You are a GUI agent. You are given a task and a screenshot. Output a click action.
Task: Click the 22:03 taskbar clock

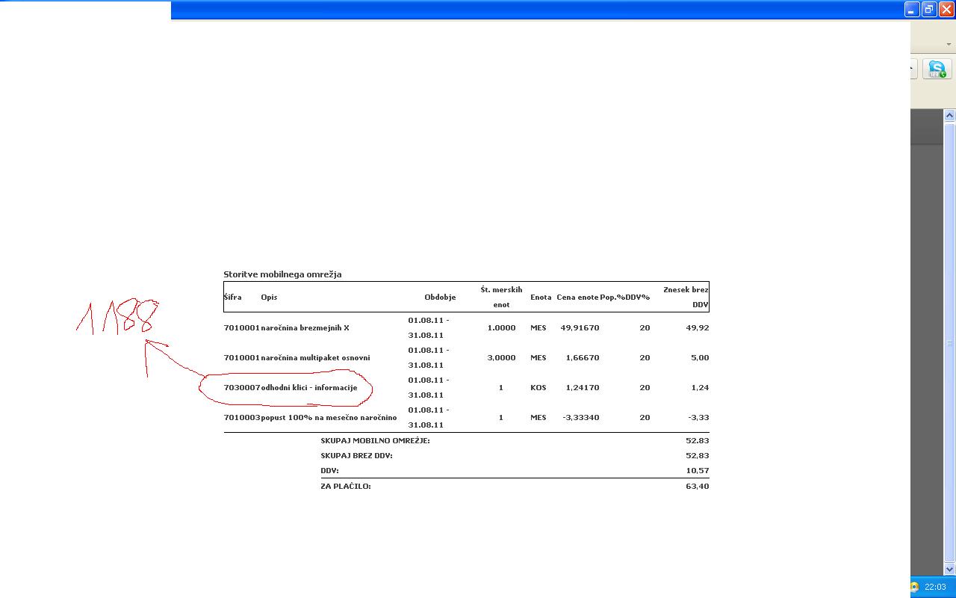point(935,587)
